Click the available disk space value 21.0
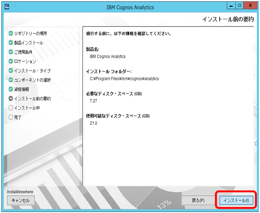The image size is (260, 213). [93, 123]
